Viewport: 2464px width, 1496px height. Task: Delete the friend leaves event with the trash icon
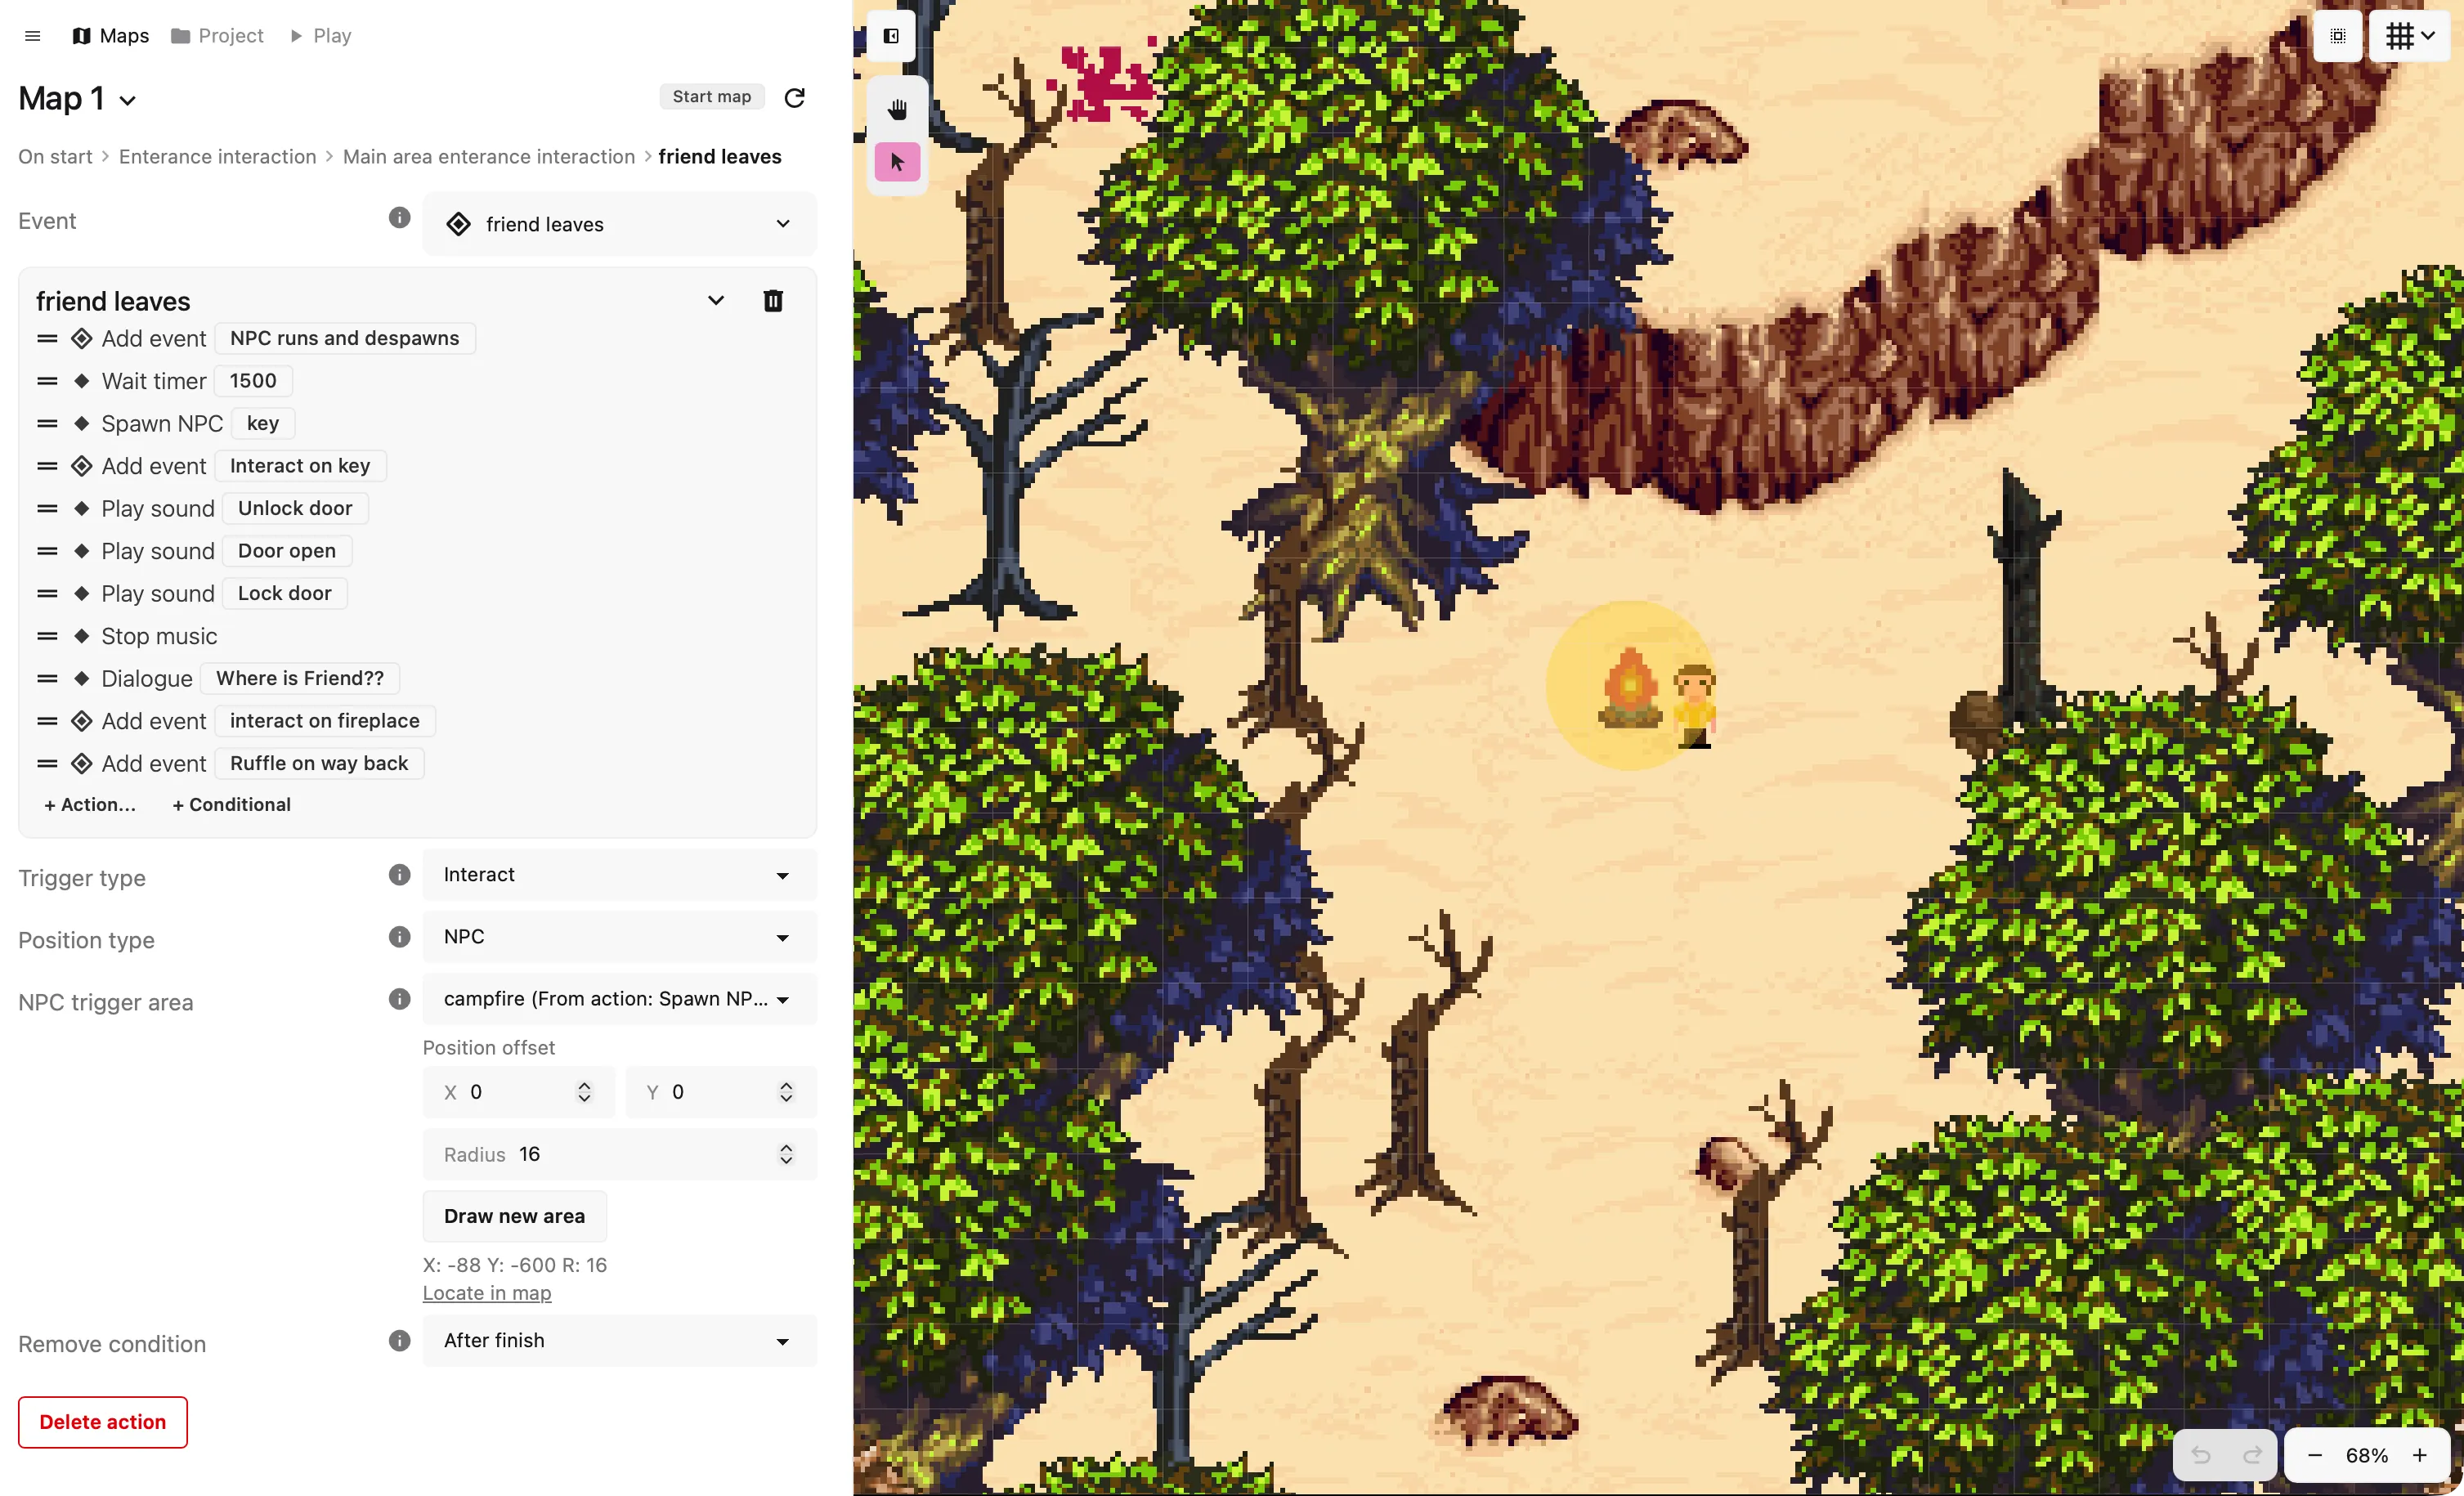[x=773, y=300]
